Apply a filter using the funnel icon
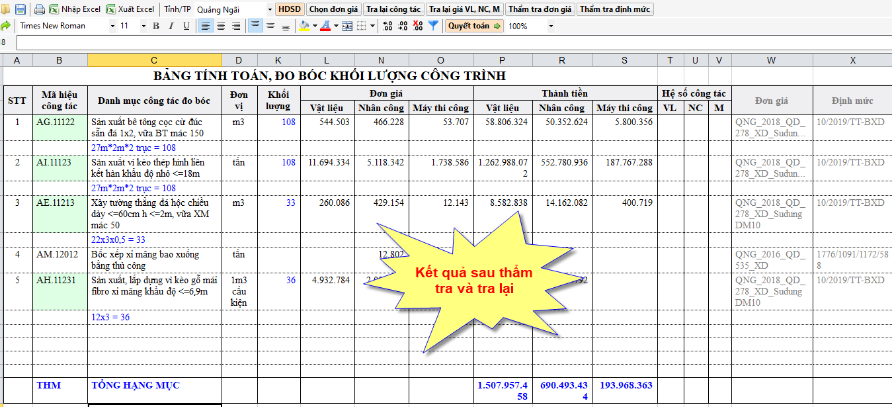This screenshot has height=407, width=892. tap(434, 25)
